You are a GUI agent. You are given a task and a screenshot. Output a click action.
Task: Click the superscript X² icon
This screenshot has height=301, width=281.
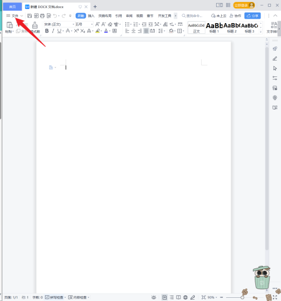coord(76,31)
